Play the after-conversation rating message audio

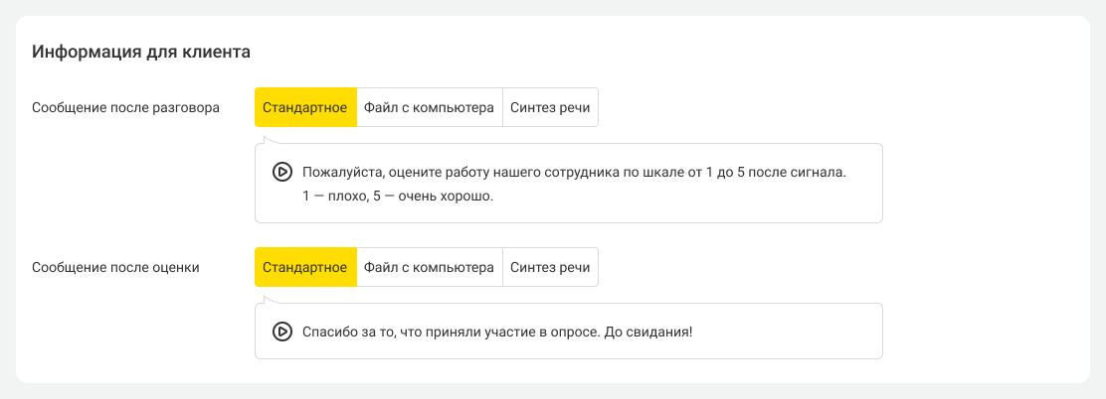pyautogui.click(x=281, y=172)
